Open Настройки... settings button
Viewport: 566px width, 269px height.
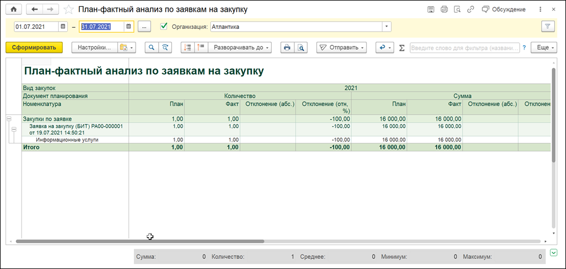pyautogui.click(x=94, y=47)
